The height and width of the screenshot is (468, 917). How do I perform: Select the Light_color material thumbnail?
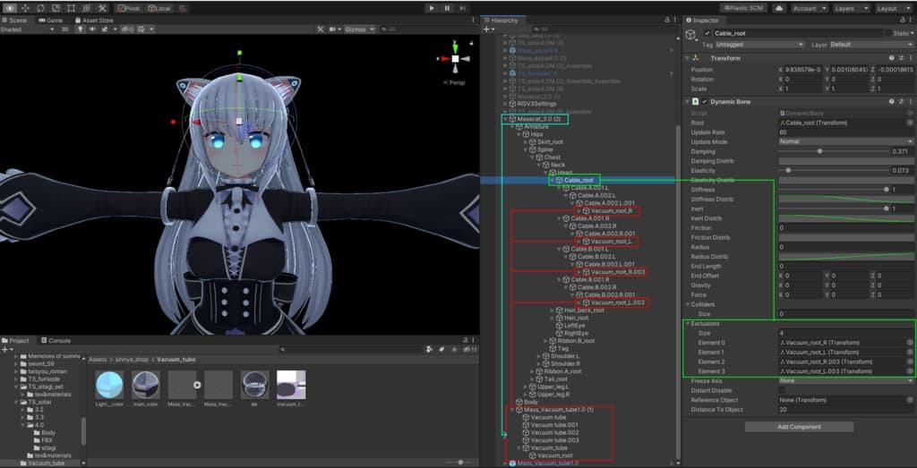tap(109, 385)
